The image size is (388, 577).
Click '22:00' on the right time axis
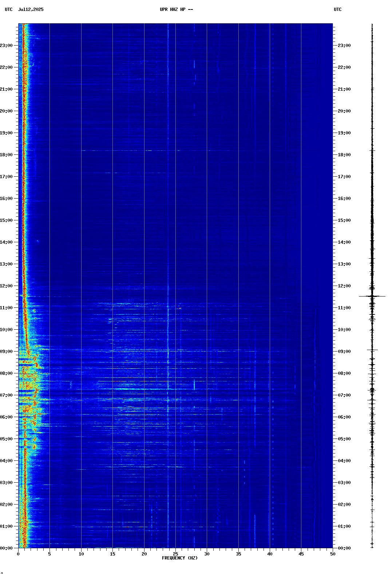tap(344, 67)
